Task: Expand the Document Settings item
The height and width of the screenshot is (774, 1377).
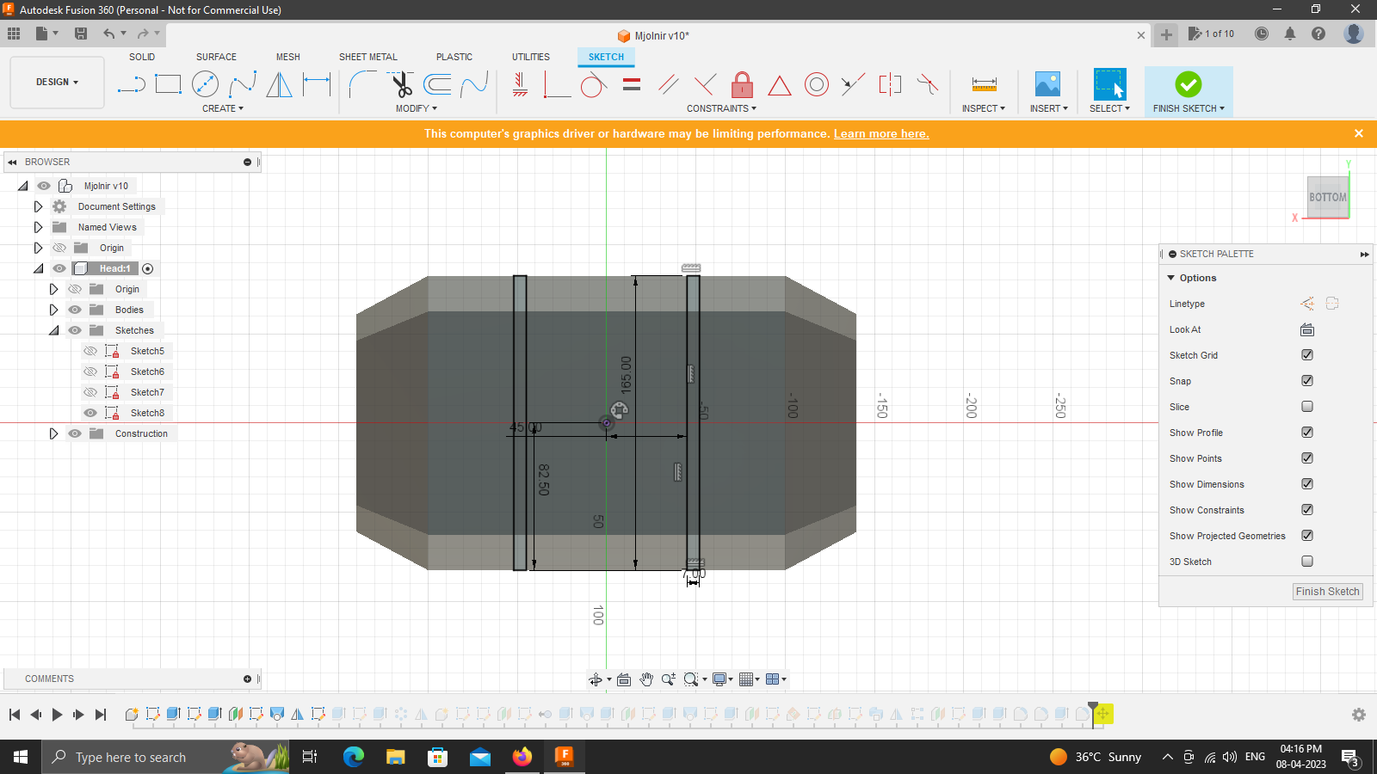Action: 38,206
